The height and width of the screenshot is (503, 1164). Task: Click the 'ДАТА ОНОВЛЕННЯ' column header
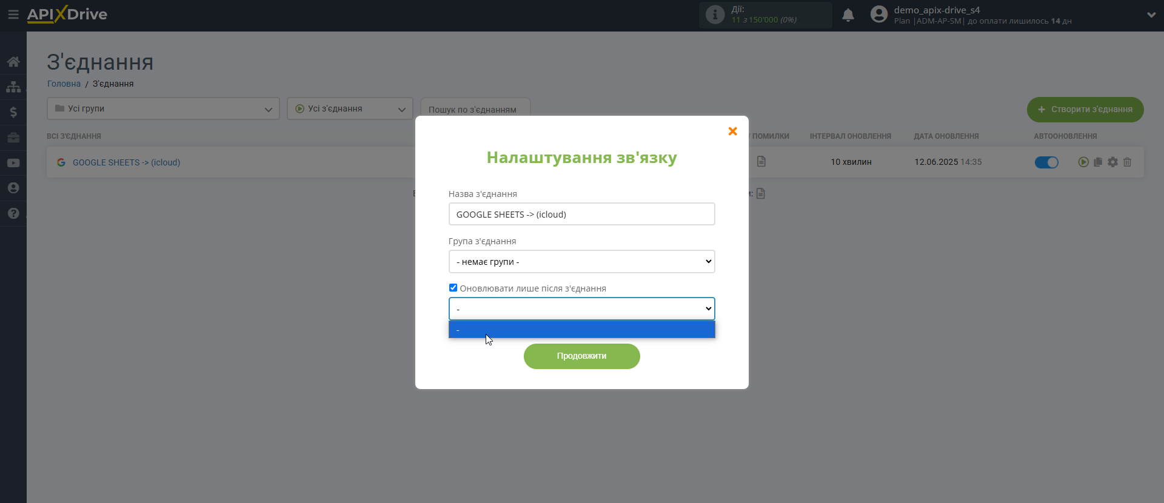pos(946,136)
